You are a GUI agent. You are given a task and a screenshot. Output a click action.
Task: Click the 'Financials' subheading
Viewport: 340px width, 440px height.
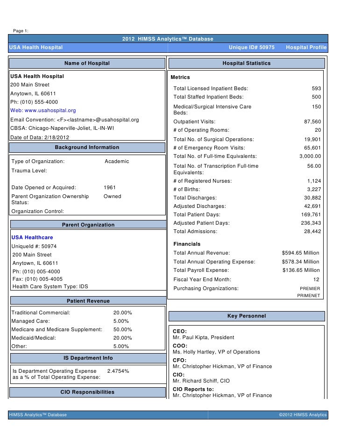pos(187,244)
